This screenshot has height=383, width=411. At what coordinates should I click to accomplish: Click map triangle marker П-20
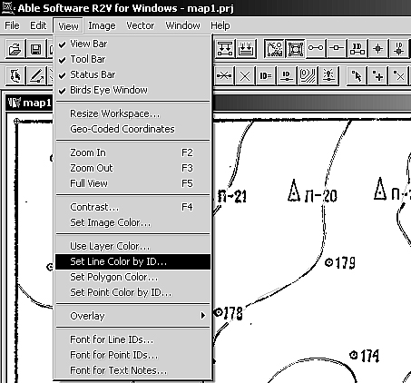294,191
